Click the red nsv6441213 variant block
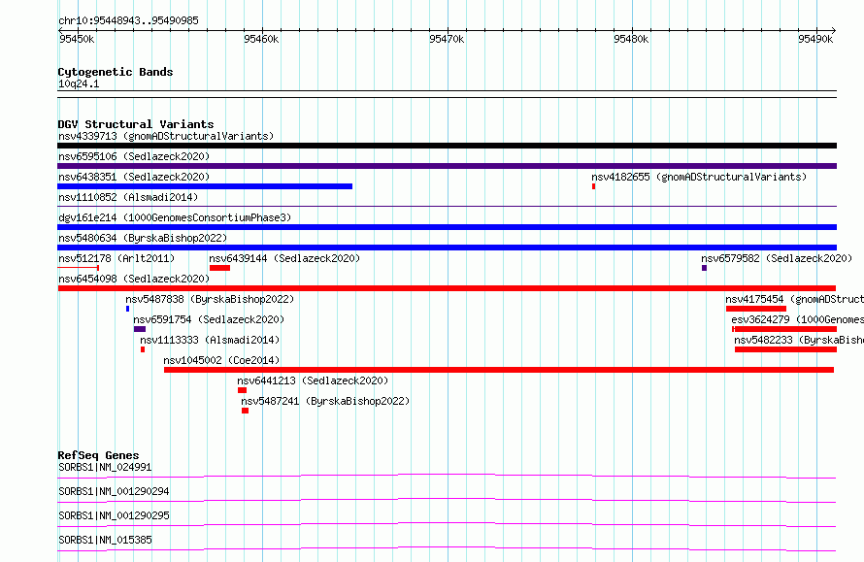This screenshot has width=864, height=562. tap(242, 390)
